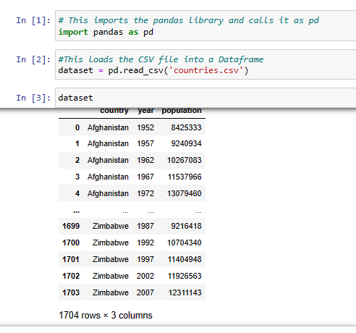Click the country column header
This screenshot has width=356, height=333.
114,111
